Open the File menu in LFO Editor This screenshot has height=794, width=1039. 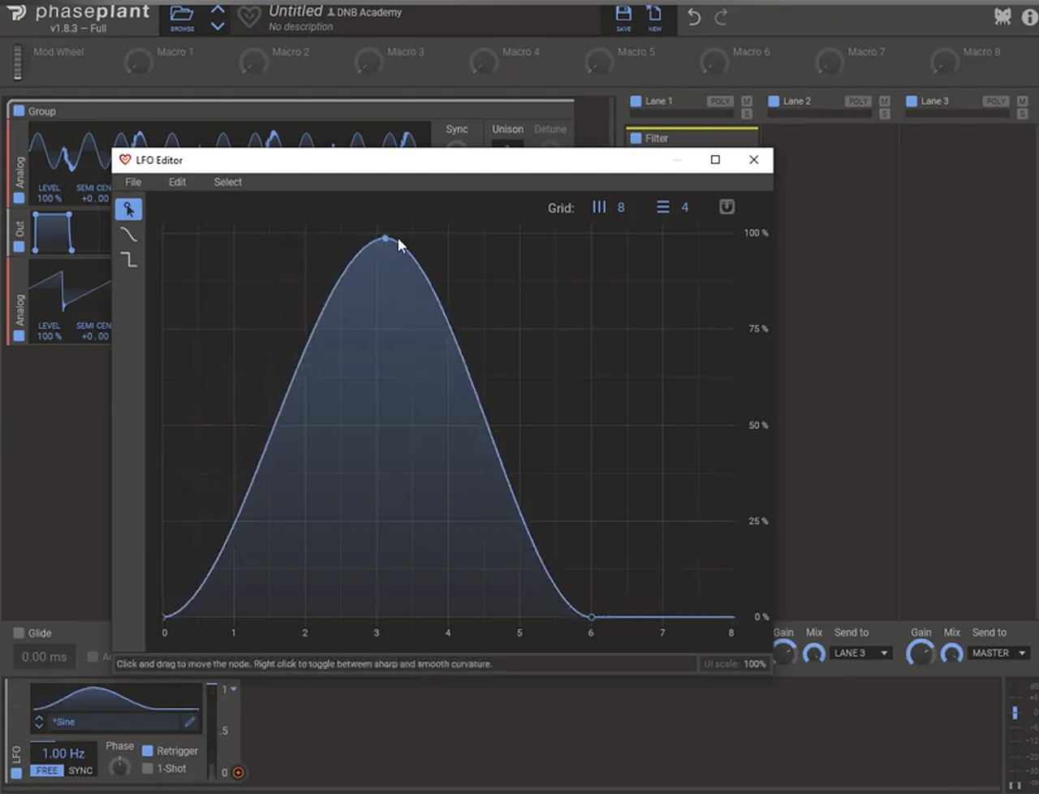coord(133,182)
